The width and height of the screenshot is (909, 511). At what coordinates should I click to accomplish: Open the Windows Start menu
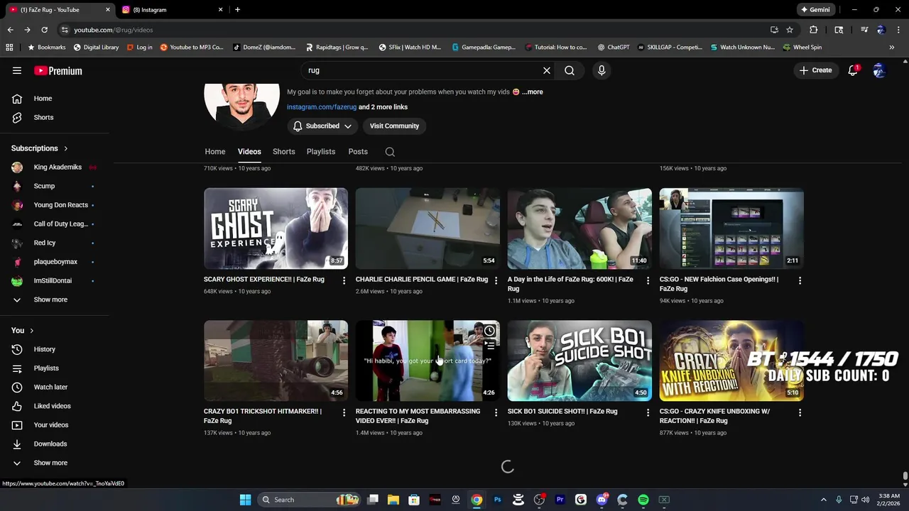pyautogui.click(x=245, y=500)
